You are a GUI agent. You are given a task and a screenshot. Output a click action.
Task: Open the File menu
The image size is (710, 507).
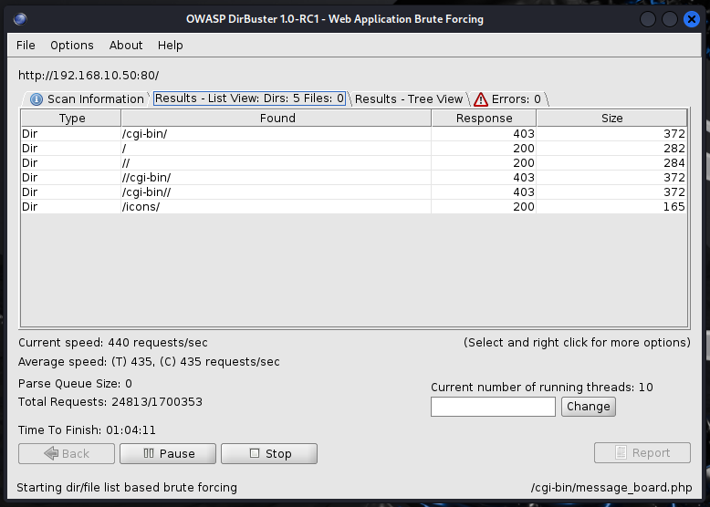26,46
